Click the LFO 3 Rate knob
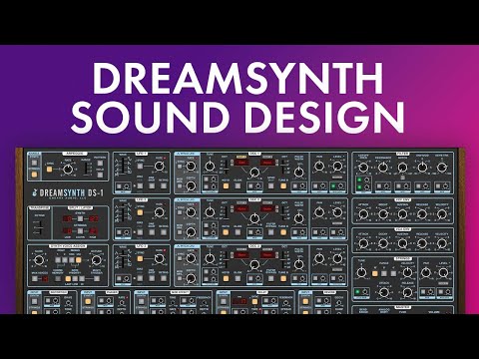 (x=160, y=258)
